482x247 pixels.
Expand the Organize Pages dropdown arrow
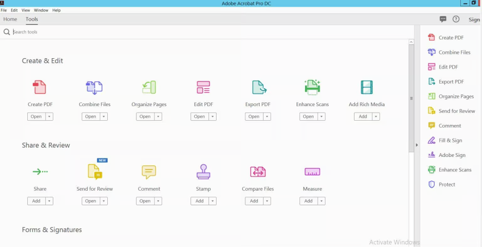158,116
